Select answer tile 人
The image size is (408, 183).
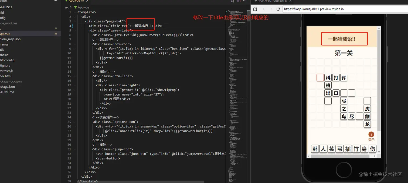tap(323, 149)
